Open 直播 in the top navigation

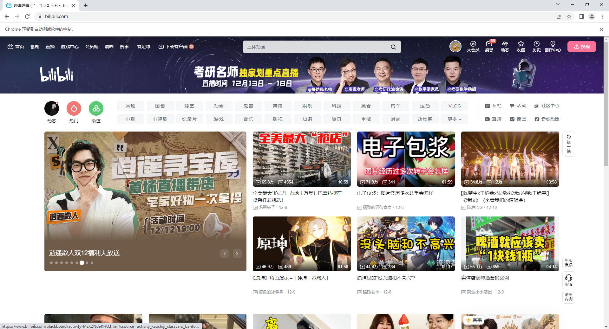pyautogui.click(x=50, y=47)
